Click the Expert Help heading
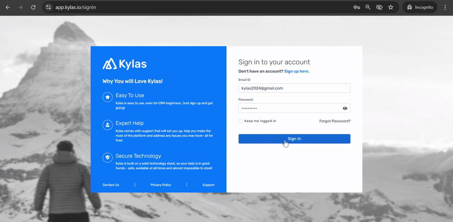 (x=129, y=123)
